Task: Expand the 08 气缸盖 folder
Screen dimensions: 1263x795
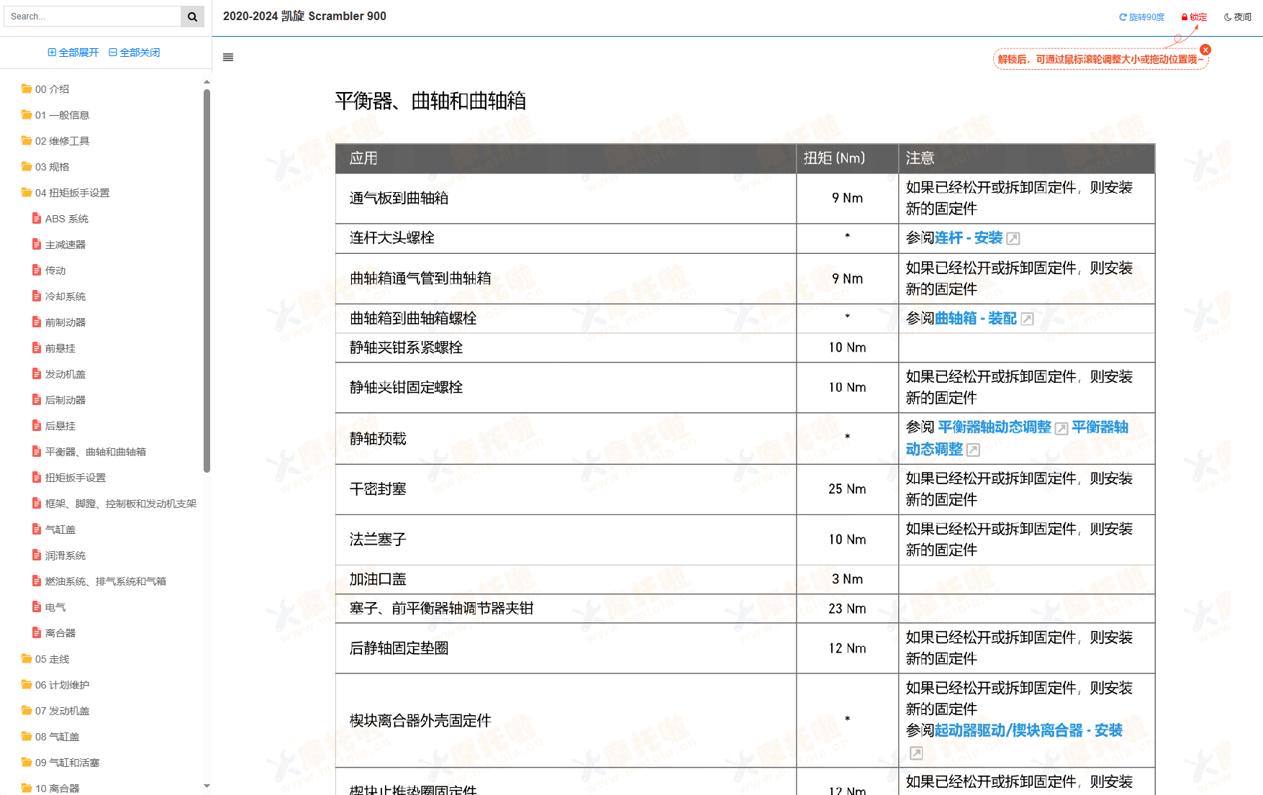Action: tap(50, 737)
